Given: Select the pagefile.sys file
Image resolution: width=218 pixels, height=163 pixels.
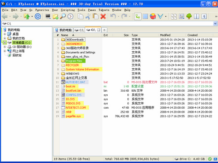Looking at the screenshot, I should 73,116.
